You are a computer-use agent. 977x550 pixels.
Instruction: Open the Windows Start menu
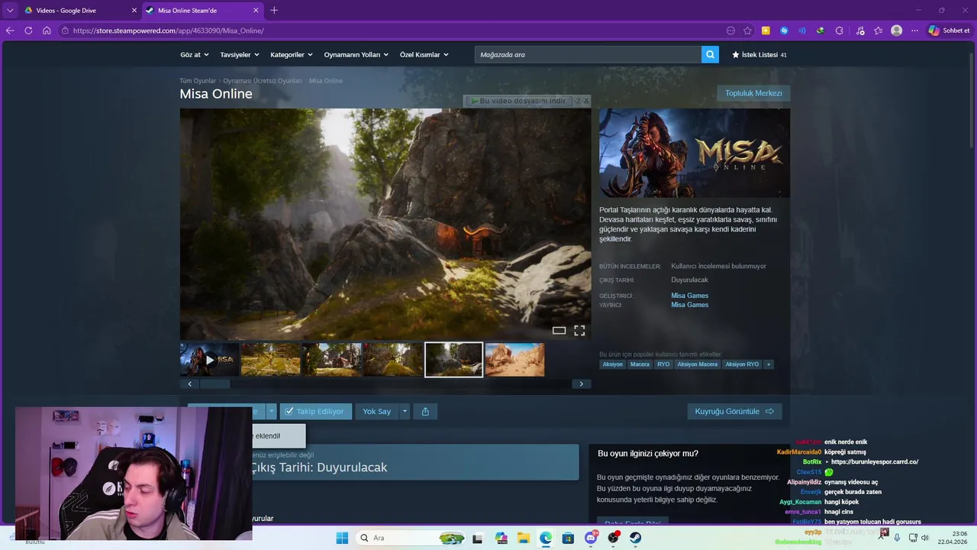point(342,538)
